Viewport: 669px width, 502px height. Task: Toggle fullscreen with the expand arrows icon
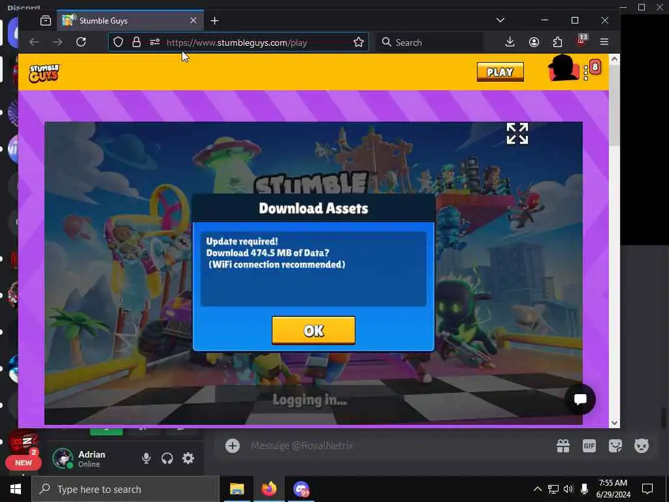[517, 133]
